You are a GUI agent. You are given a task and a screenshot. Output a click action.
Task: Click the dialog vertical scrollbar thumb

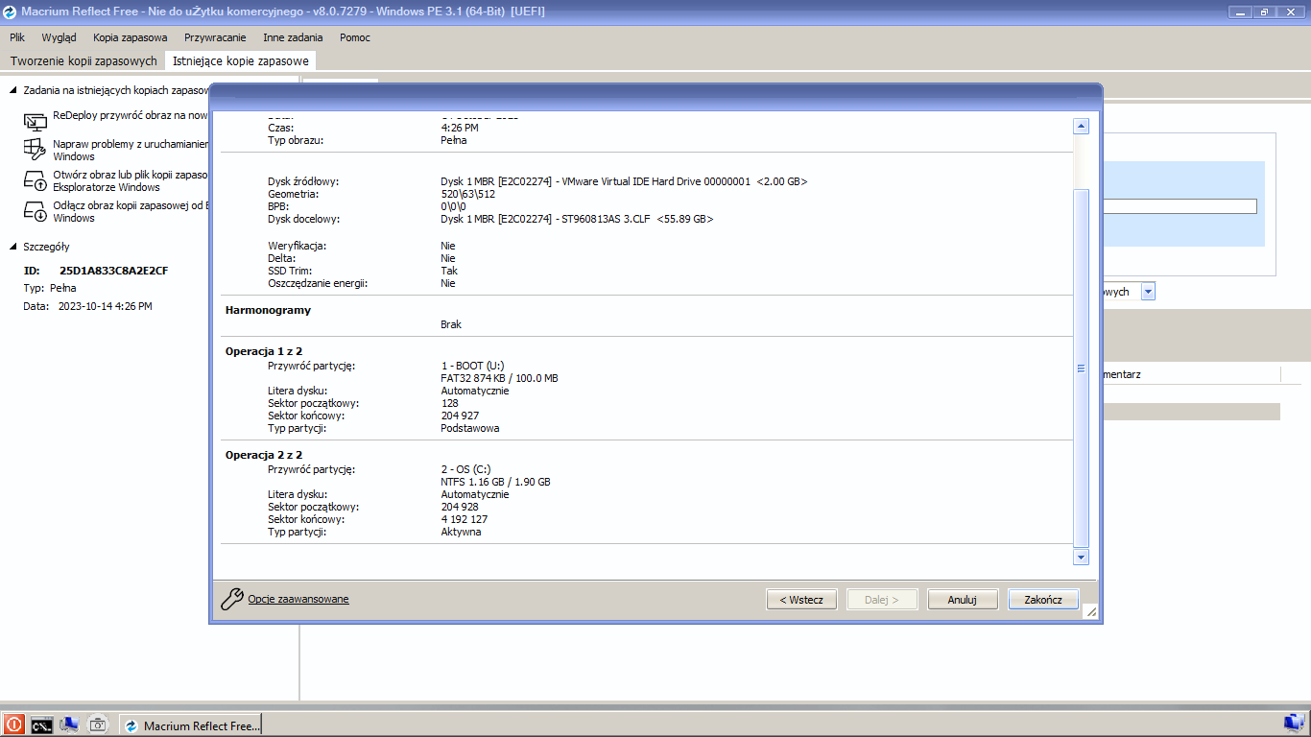pyautogui.click(x=1081, y=368)
